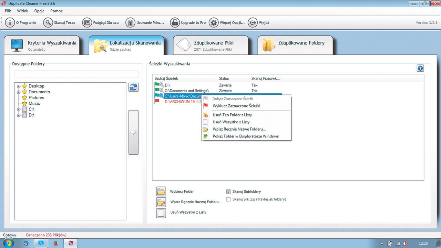This screenshot has width=441, height=248.
Task: Expand the C:\ drive tree node
Action: point(19,109)
